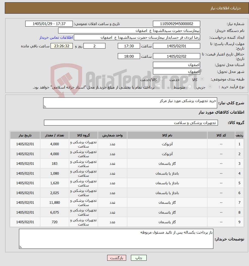Click the تعداد / مقدار column header
The width and height of the screenshot is (249, 266).
55,135
